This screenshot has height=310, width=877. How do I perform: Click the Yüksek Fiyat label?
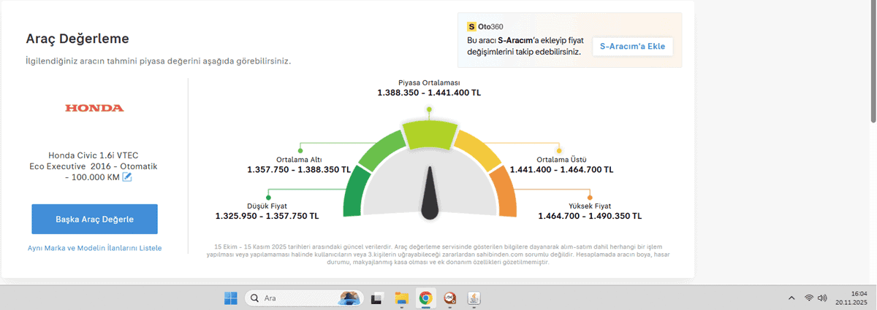pyautogui.click(x=590, y=206)
